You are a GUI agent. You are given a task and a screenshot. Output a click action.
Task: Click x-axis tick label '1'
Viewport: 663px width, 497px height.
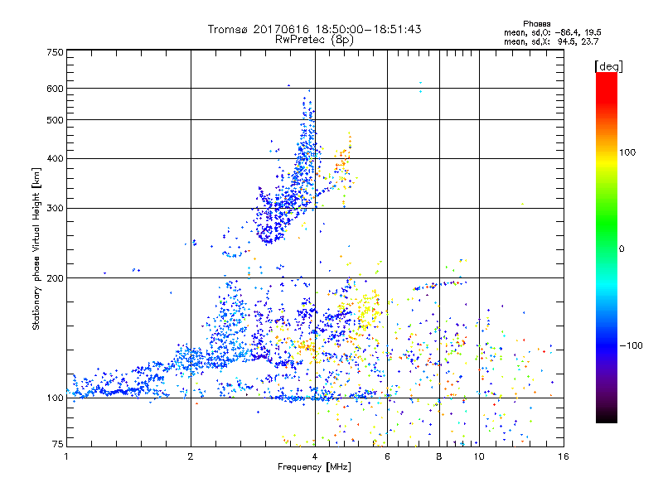[x=66, y=456]
